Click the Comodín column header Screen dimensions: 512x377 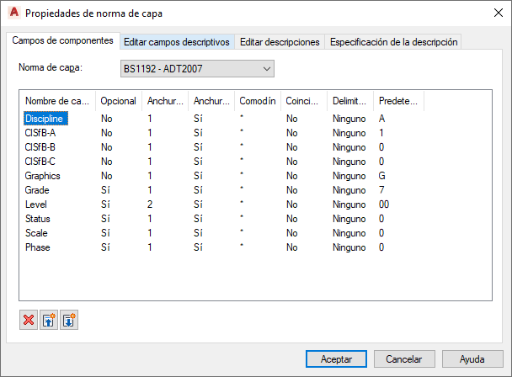pyautogui.click(x=257, y=100)
